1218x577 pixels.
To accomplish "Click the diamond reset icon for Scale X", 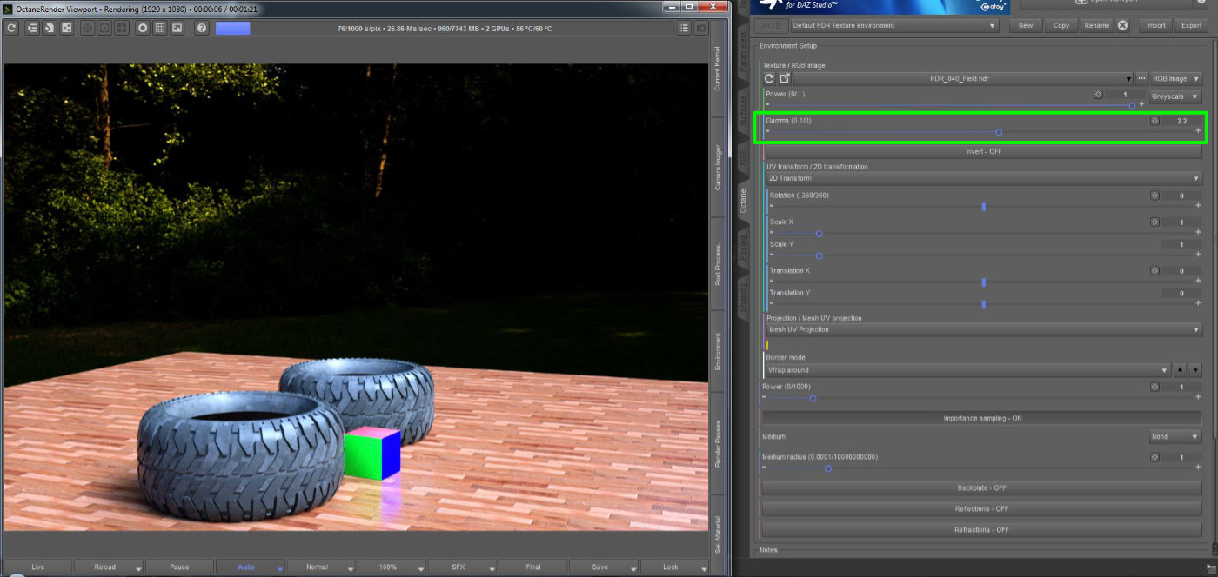I will (1154, 222).
